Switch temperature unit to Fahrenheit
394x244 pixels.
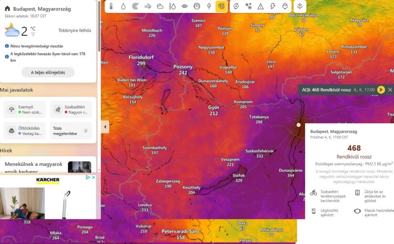pos(33,35)
